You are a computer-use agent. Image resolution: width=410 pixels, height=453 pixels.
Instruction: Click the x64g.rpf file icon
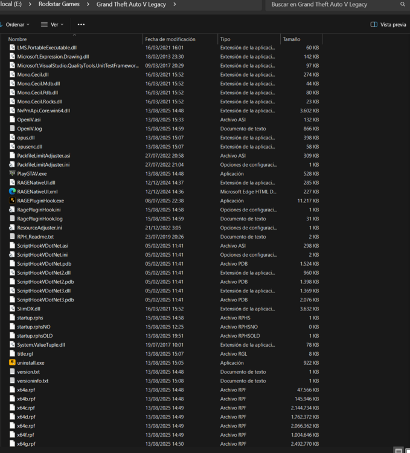[x=12, y=443]
